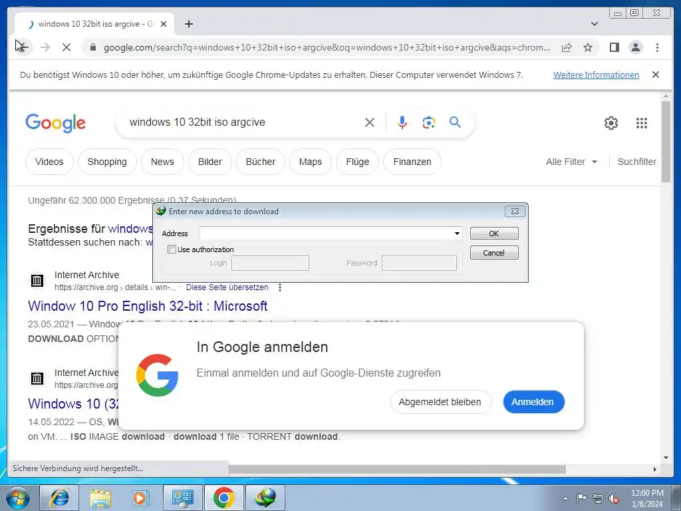
Task: Click Diese Seite übersetzen link
Action: [227, 287]
